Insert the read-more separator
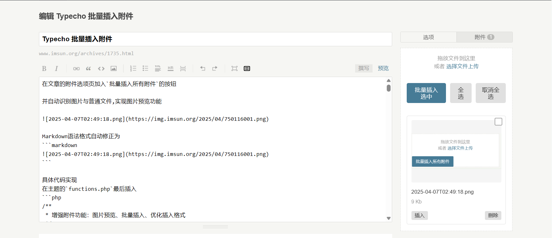Viewport: 552px width, 238px height. (183, 68)
